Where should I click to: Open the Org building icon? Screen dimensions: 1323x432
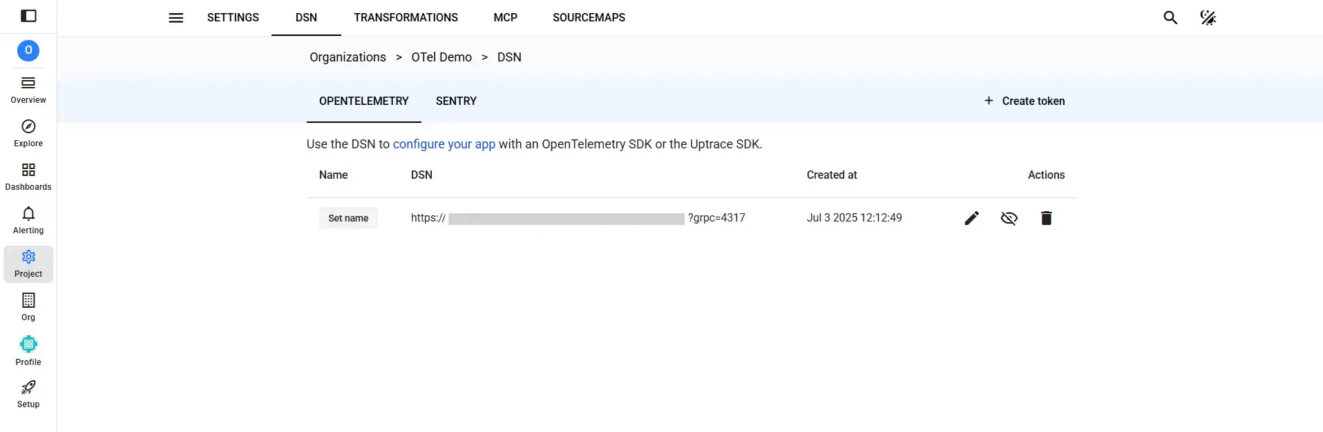(28, 300)
